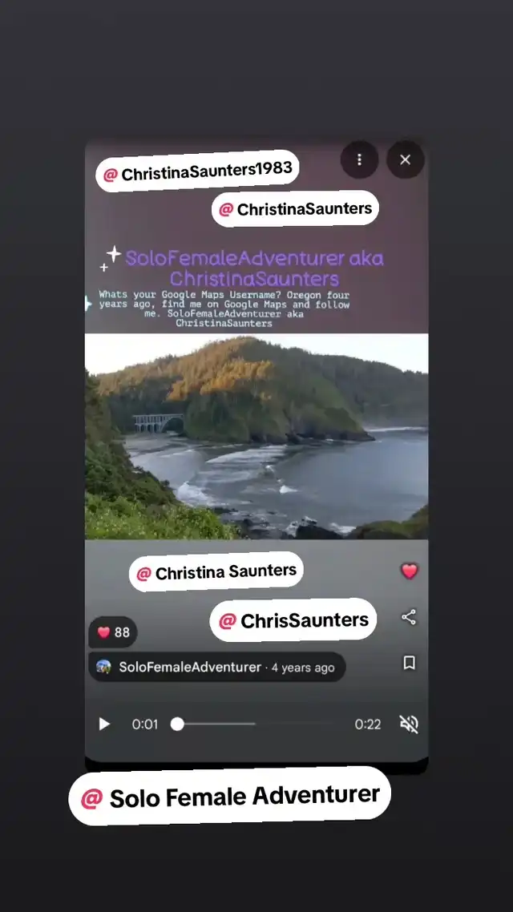Open SoloFemaleAdventurer uploader name chip
Viewport: 513px width, 912px height.
point(217,667)
